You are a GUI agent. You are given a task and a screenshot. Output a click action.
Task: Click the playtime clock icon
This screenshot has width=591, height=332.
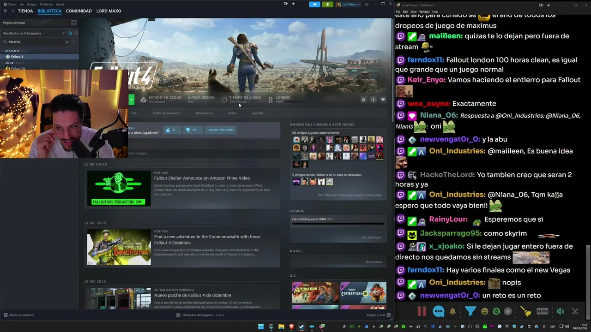click(224, 100)
